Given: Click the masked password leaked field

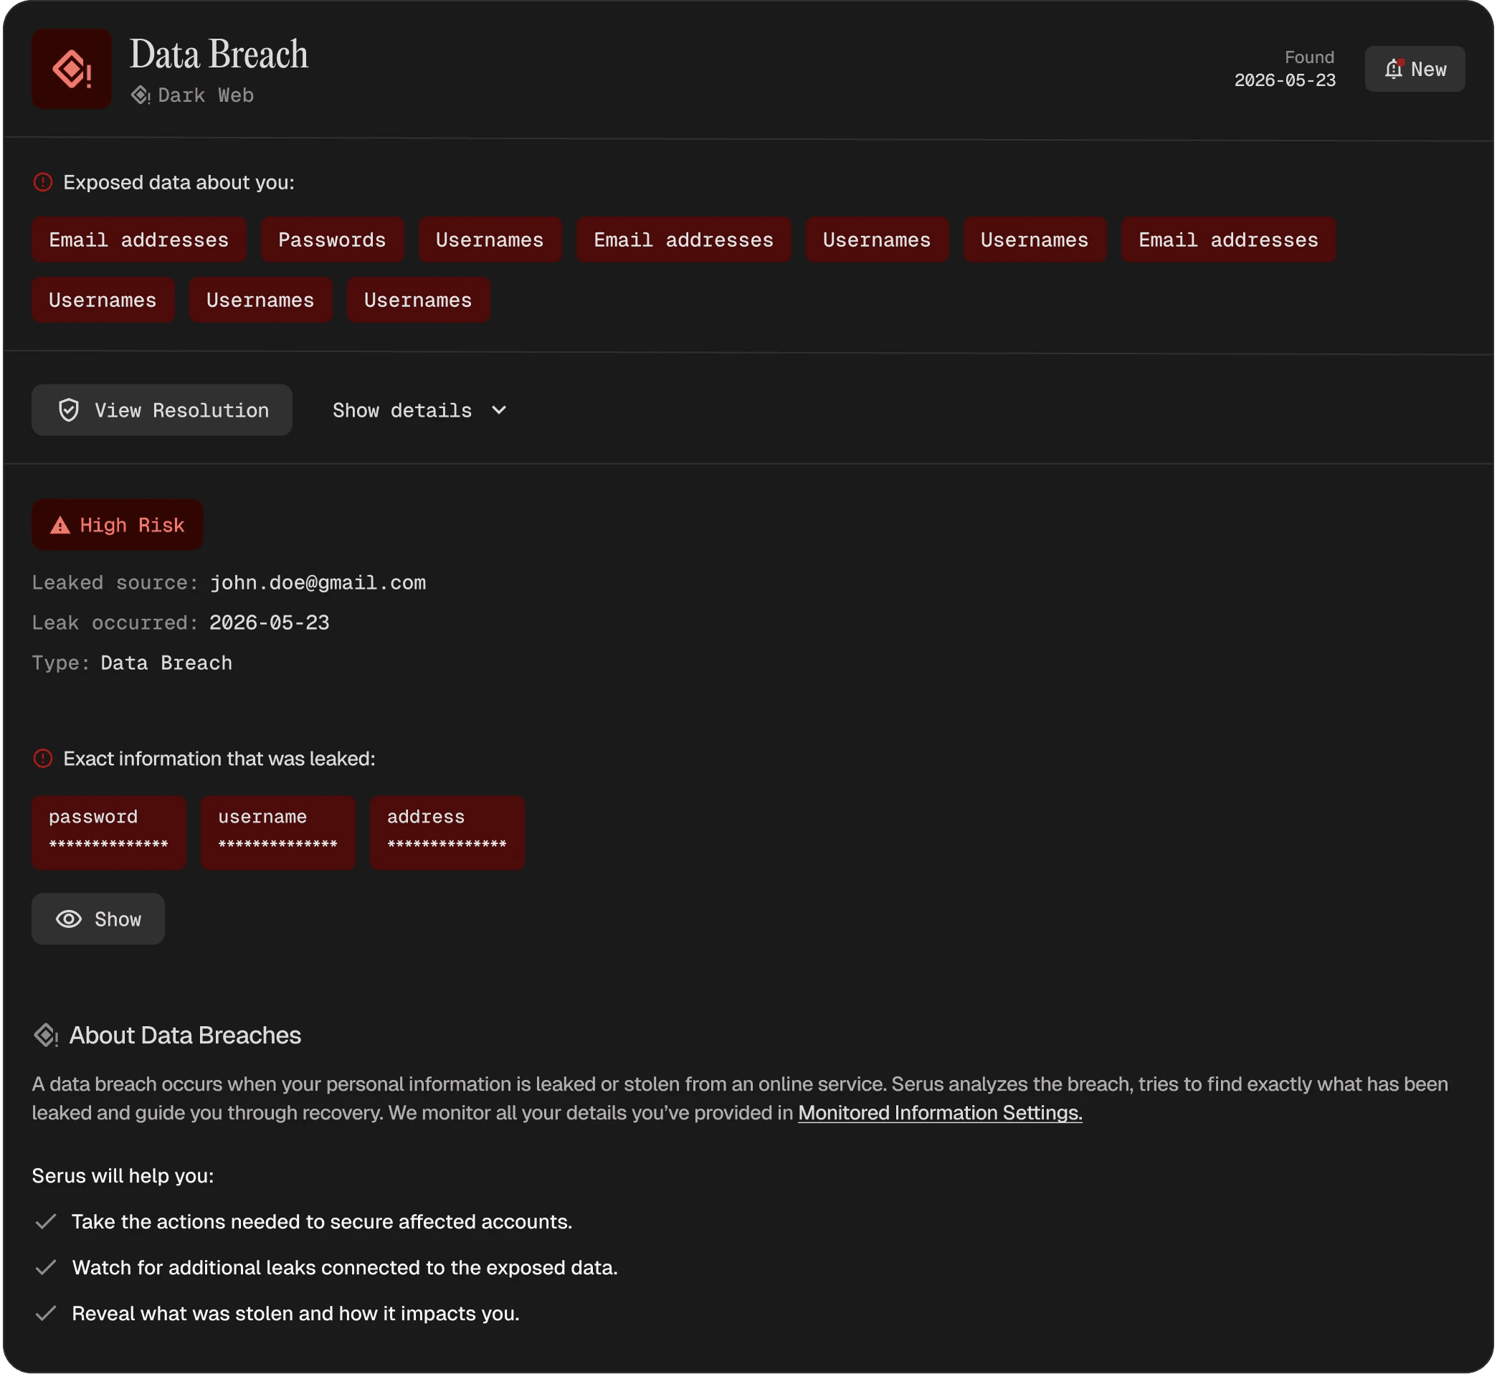Looking at the screenshot, I should click(108, 833).
